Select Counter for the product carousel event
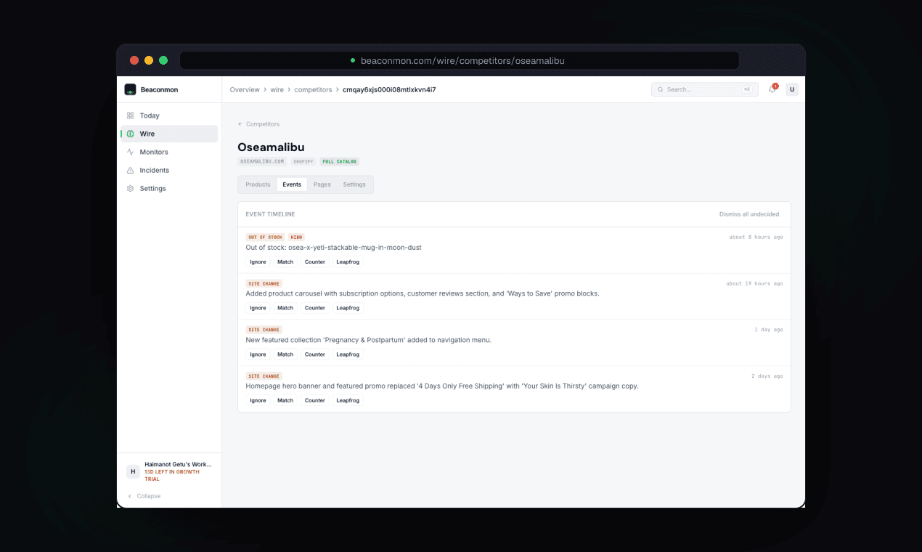 click(315, 308)
